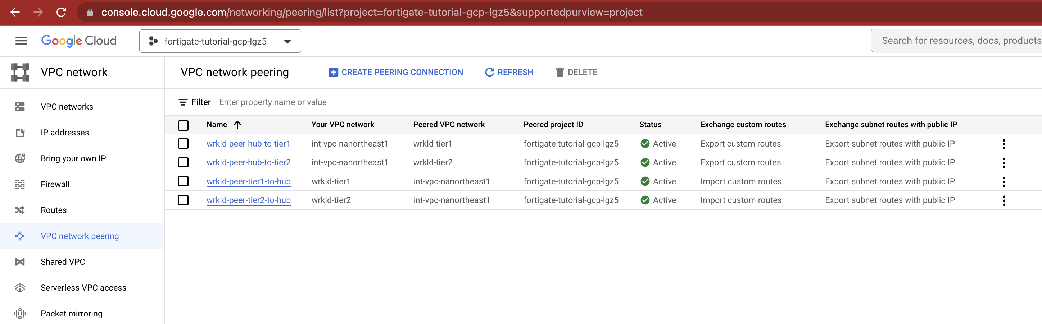Viewport: 1042px width, 324px height.
Task: Open Routes via its sidebar icon
Action: point(21,210)
